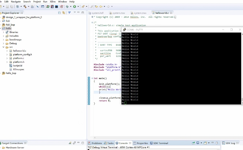Click the binary file toolbar icon
Viewport: 243px width, 150px height.
[32, 7]
